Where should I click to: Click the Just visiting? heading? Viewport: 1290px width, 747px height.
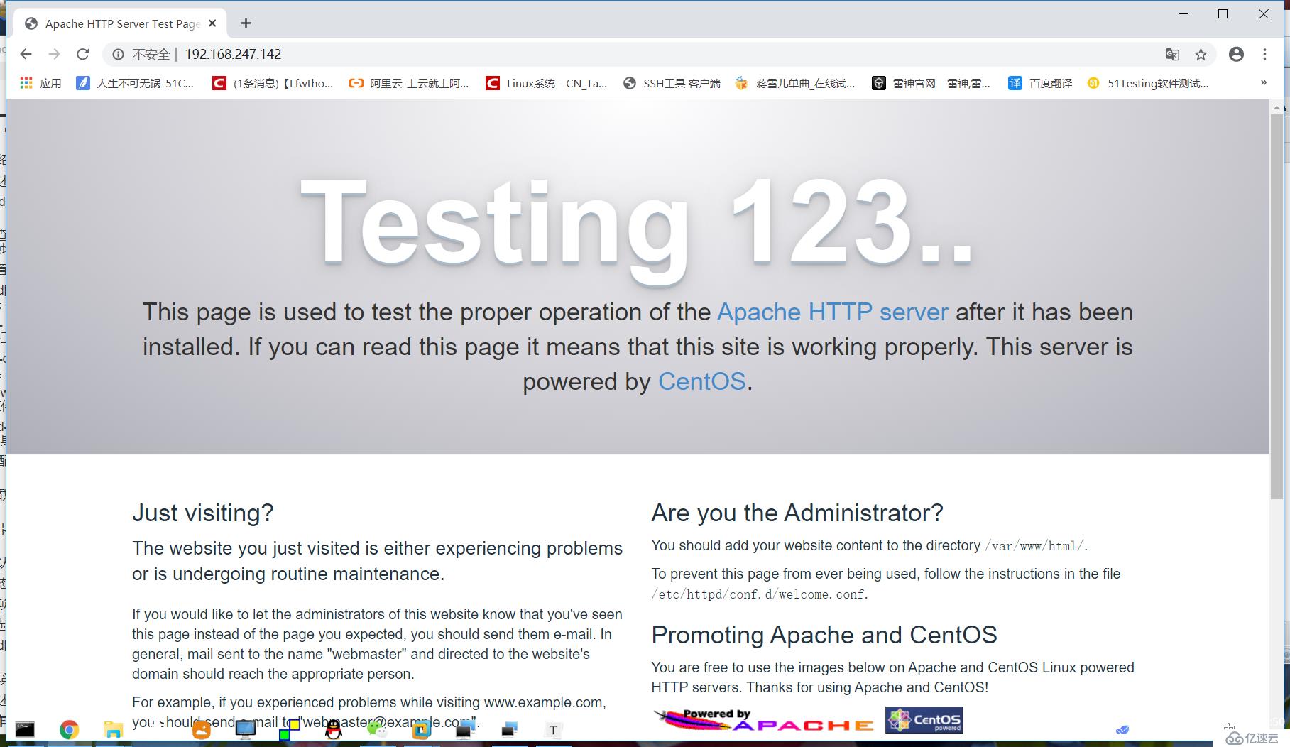[x=202, y=513]
